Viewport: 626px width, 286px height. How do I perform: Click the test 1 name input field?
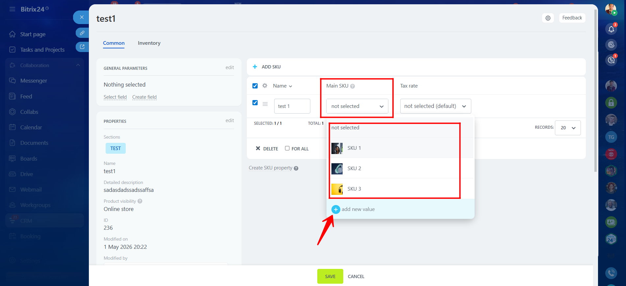click(292, 106)
